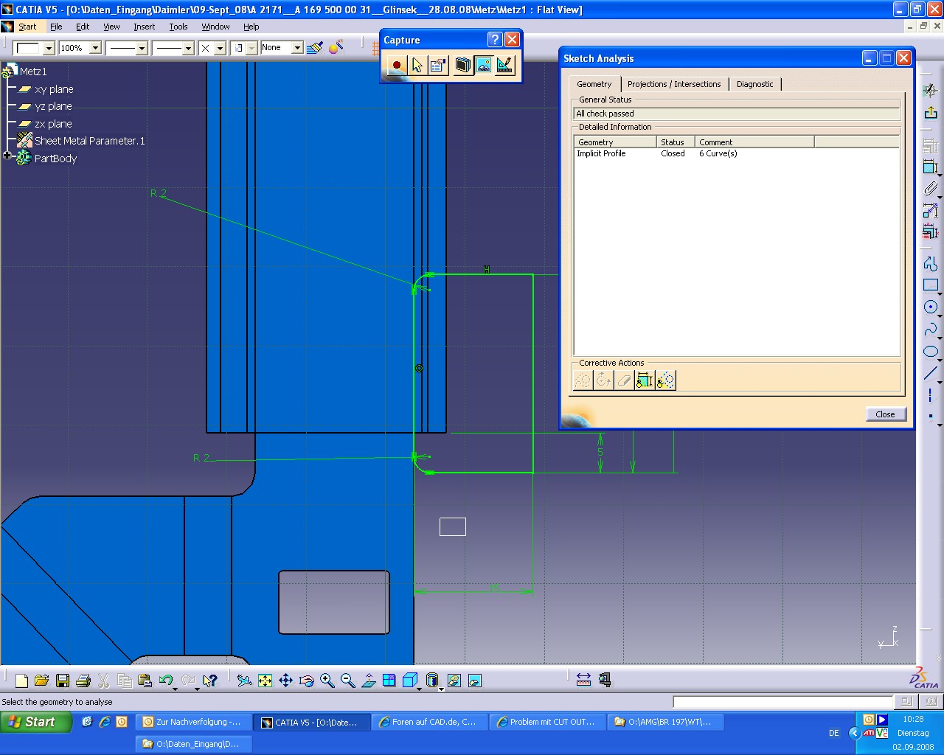Click the Shading view mode icon

click(x=433, y=681)
